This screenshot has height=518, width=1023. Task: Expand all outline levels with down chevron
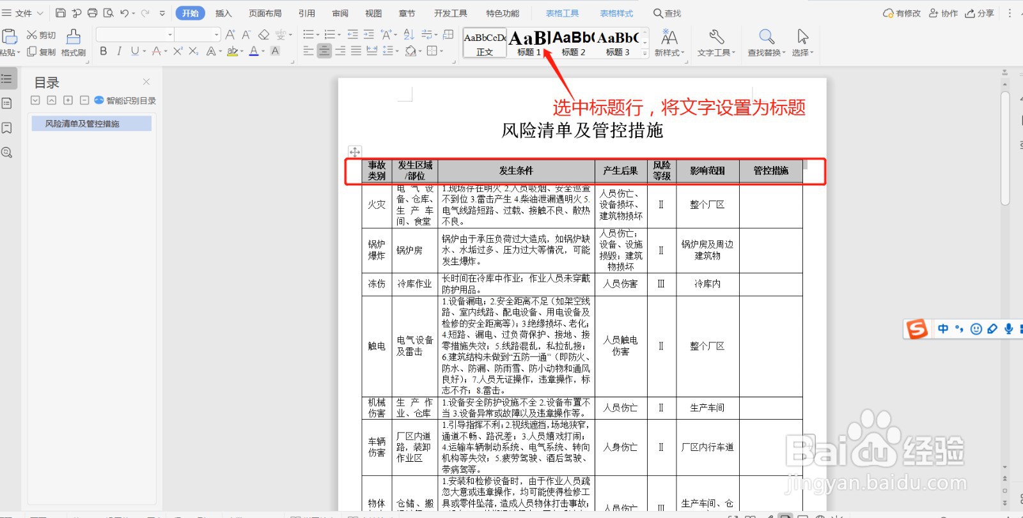click(x=35, y=100)
